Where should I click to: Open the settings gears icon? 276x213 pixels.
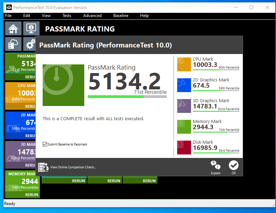29,44
